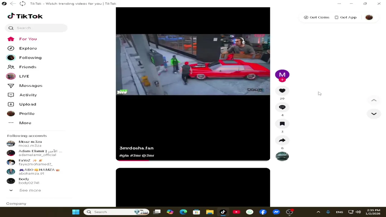Open Task View from the taskbar
This screenshot has height=217, width=386.
157,212
